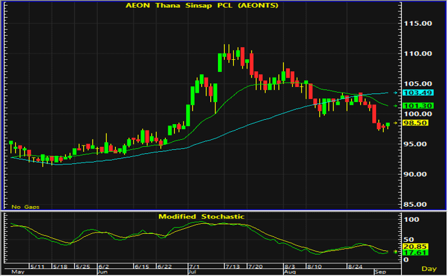Click the May month label
Screen dimensions: 448x276
point(18,272)
